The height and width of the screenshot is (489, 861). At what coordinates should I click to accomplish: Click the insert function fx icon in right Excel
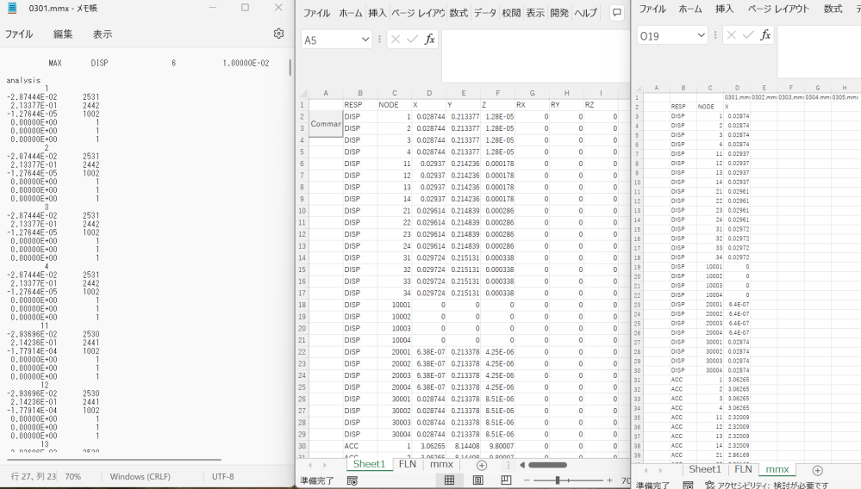point(764,35)
